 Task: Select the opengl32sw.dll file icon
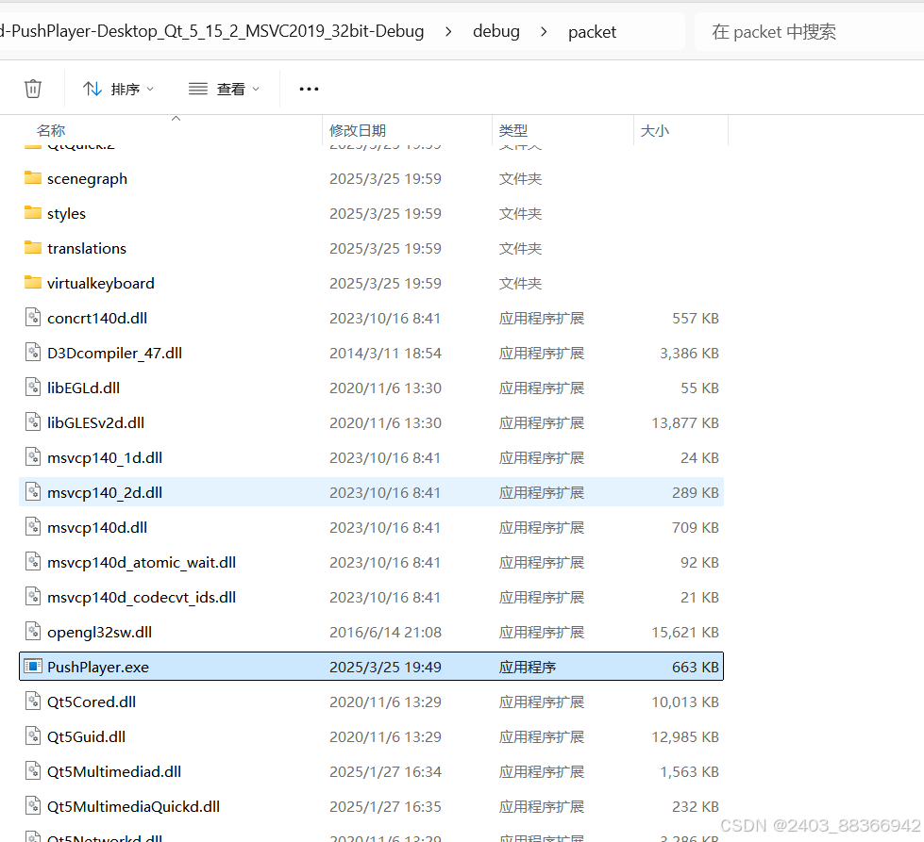pyautogui.click(x=33, y=632)
